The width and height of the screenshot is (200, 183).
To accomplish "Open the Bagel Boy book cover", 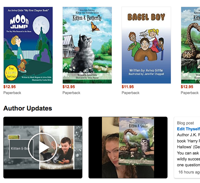I will 146,45.
